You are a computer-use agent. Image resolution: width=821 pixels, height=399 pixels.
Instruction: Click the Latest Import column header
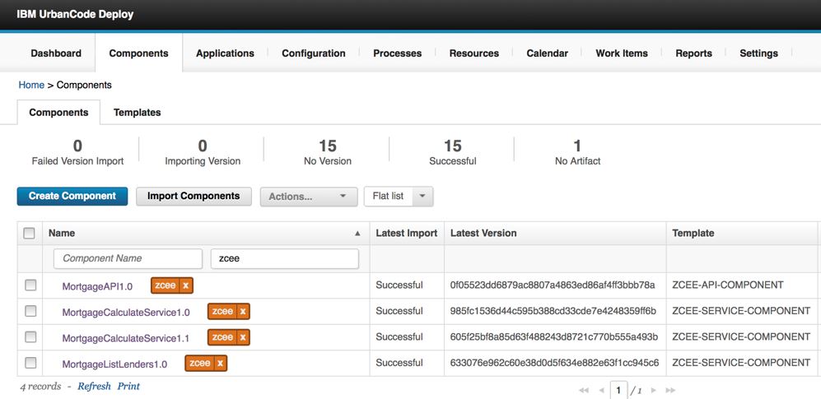407,233
